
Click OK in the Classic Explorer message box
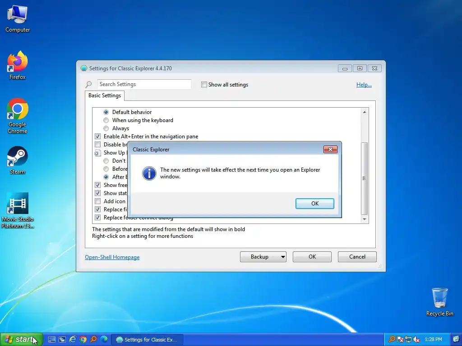[x=314, y=203]
